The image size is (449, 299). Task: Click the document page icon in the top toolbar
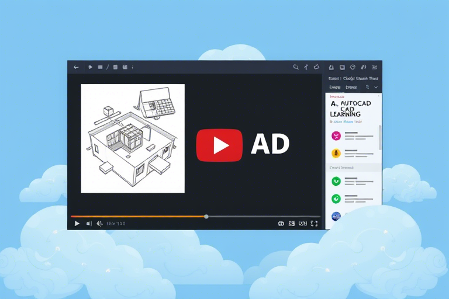(115, 67)
